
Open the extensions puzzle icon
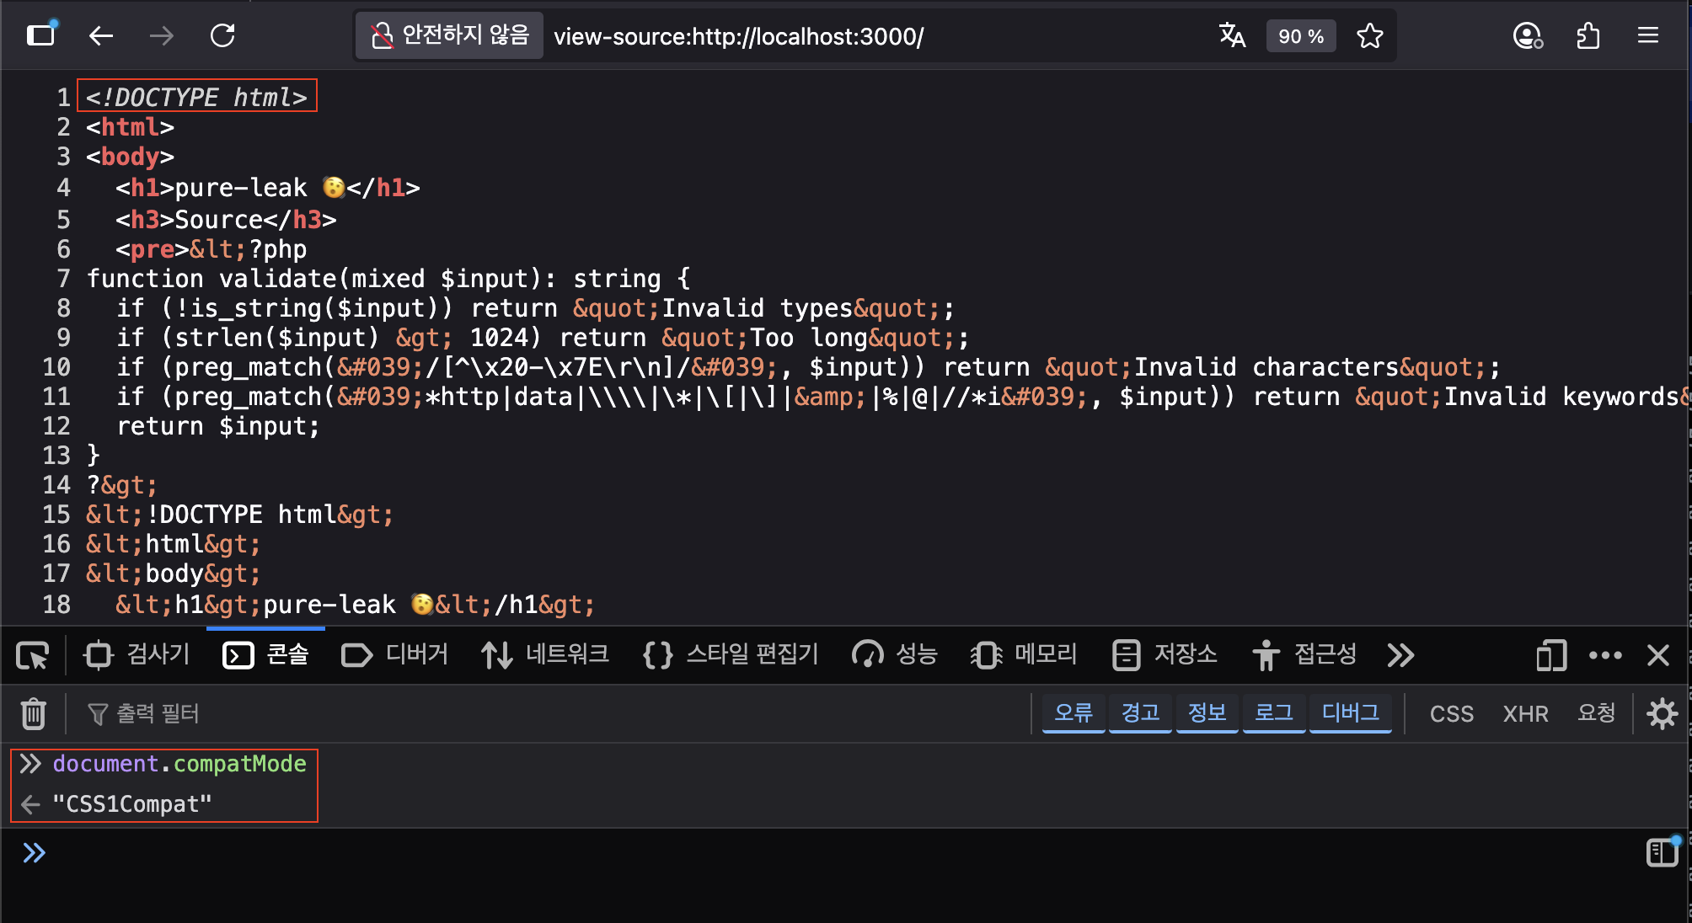tap(1588, 35)
